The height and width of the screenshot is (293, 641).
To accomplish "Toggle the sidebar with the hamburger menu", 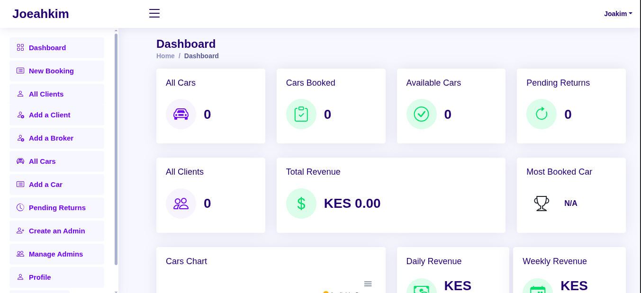I will click(154, 13).
